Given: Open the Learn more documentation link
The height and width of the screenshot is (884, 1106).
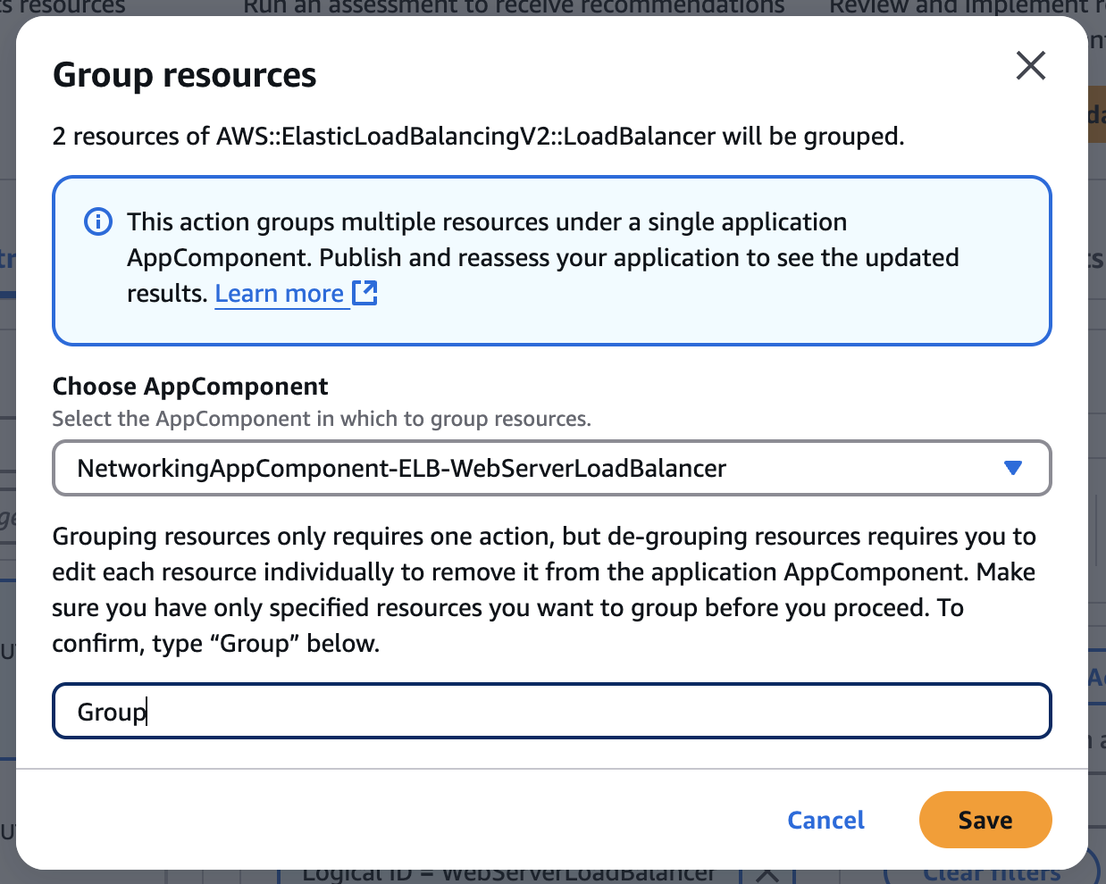Looking at the screenshot, I should point(281,293).
